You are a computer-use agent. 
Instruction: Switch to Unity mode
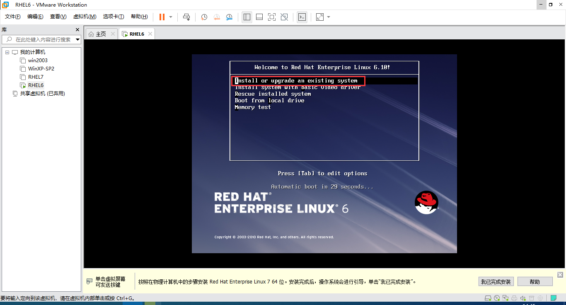click(284, 17)
